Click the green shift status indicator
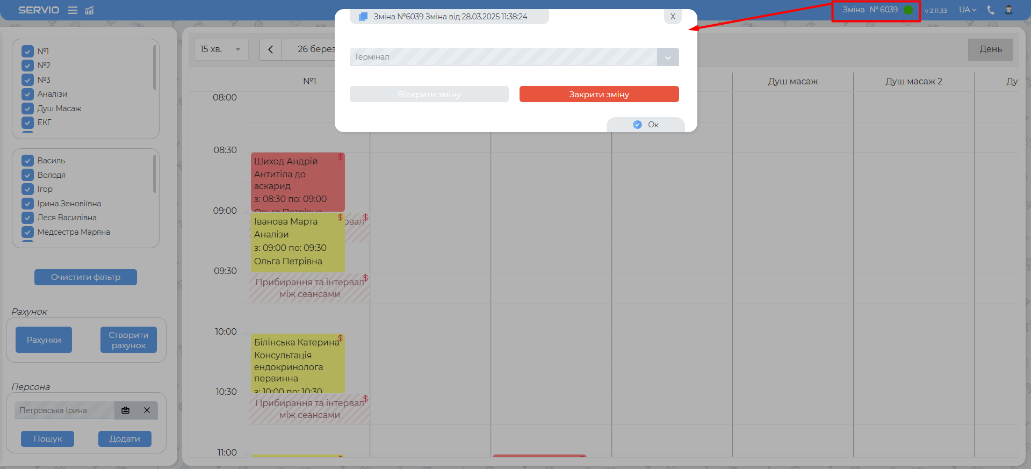The height and width of the screenshot is (469, 1031). coord(908,10)
